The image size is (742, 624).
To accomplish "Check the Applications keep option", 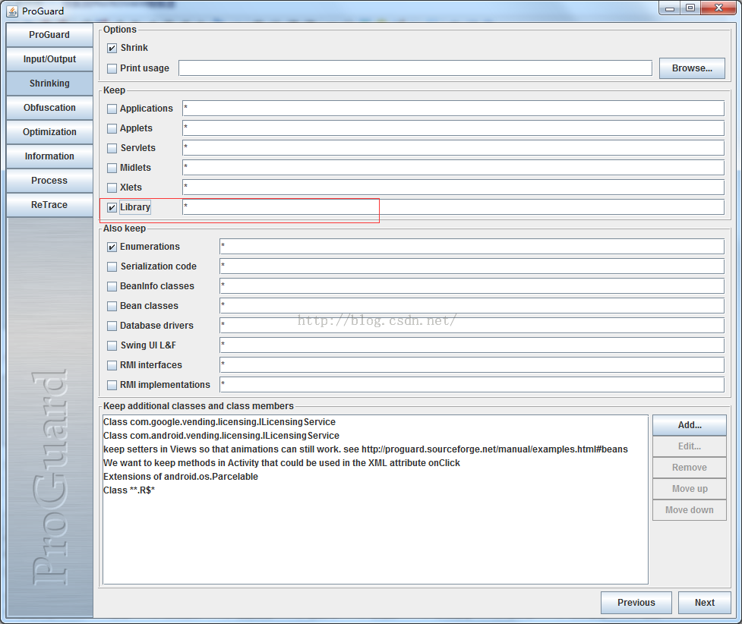I will [112, 109].
